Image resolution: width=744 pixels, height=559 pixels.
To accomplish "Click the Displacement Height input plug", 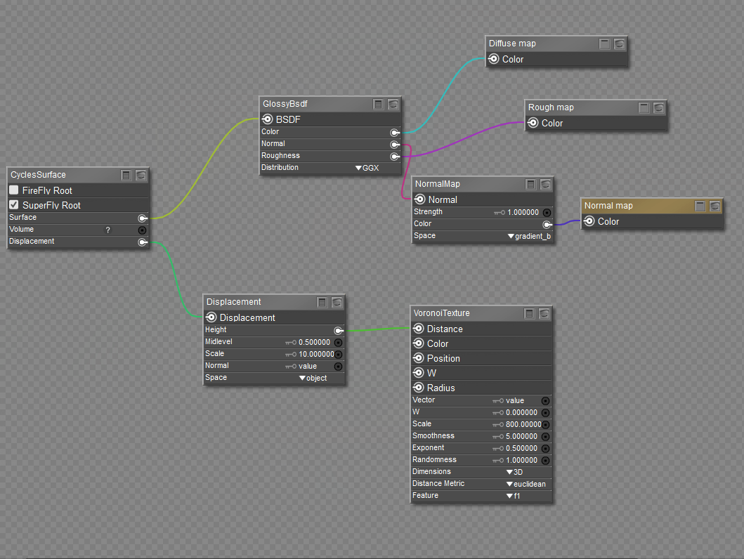I will pyautogui.click(x=339, y=331).
